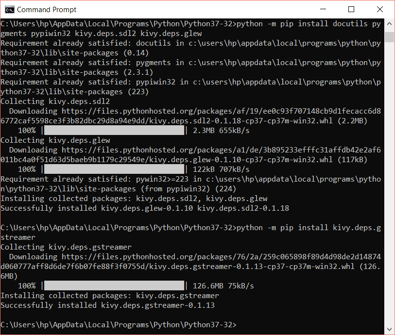Click the scrollbar down arrow
395x335 pixels.
389,329
